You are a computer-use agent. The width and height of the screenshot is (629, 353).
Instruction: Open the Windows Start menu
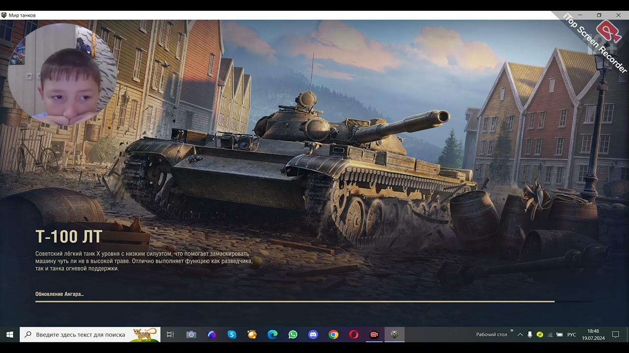(x=9, y=334)
